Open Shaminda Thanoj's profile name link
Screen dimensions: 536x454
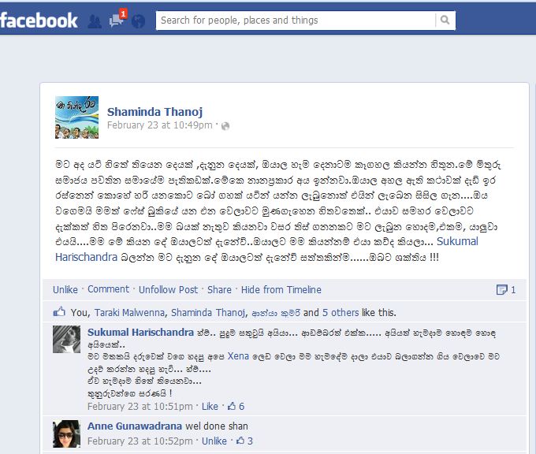pos(154,112)
